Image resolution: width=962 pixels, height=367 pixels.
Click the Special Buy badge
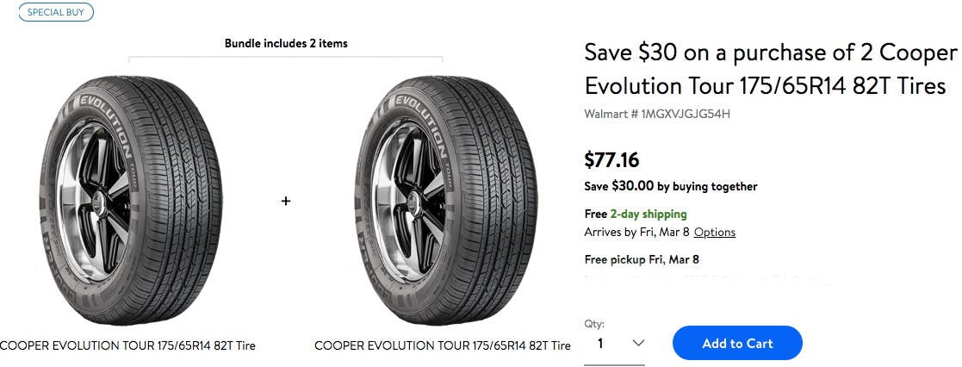pos(56,12)
